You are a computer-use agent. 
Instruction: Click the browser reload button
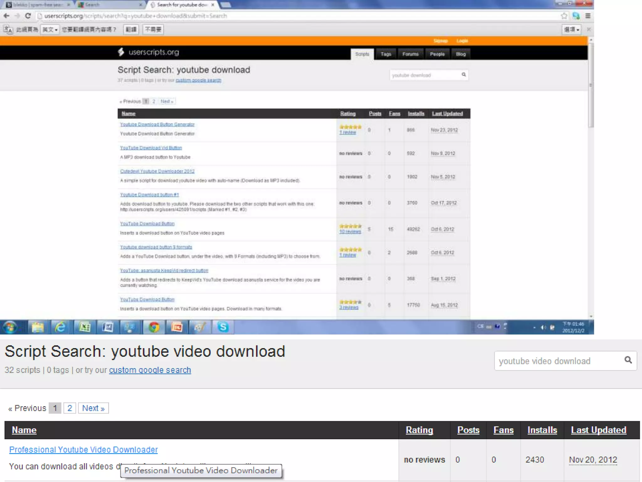[x=28, y=16]
